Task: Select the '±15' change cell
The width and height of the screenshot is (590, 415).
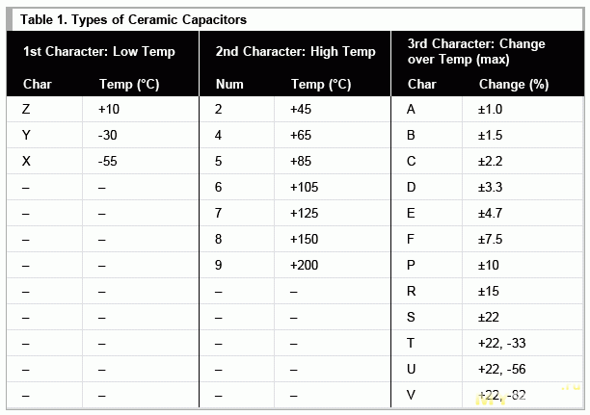Action: [488, 292]
